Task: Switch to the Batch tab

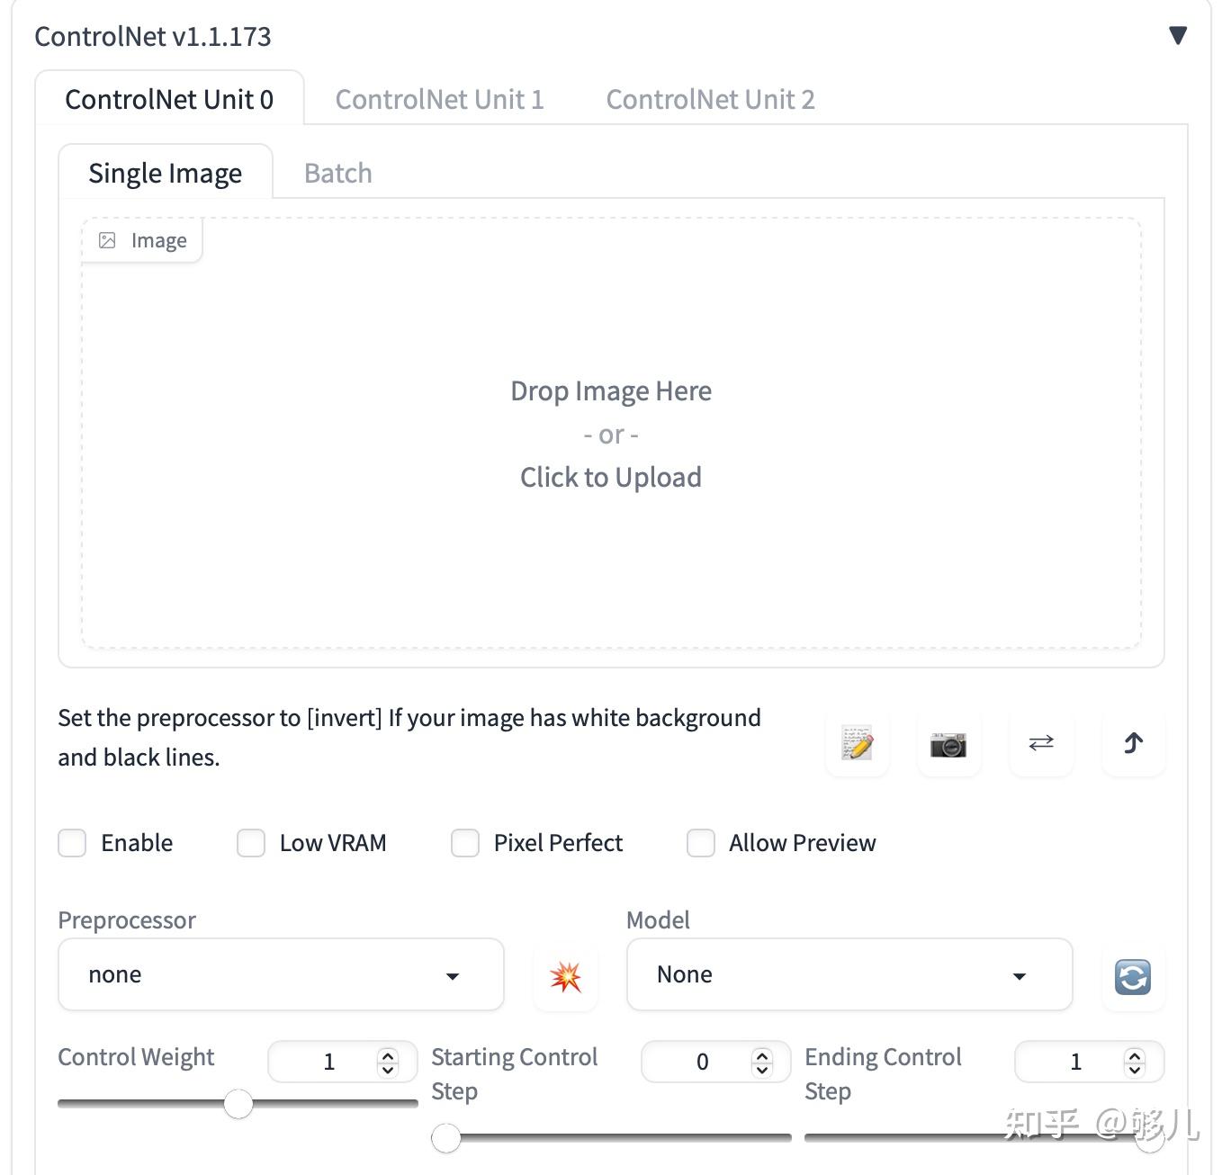Action: coord(337,172)
